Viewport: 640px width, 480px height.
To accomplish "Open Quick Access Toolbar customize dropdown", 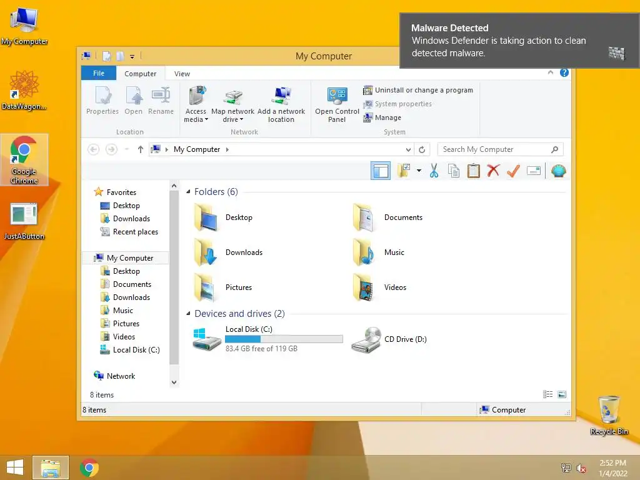I will pyautogui.click(x=132, y=56).
